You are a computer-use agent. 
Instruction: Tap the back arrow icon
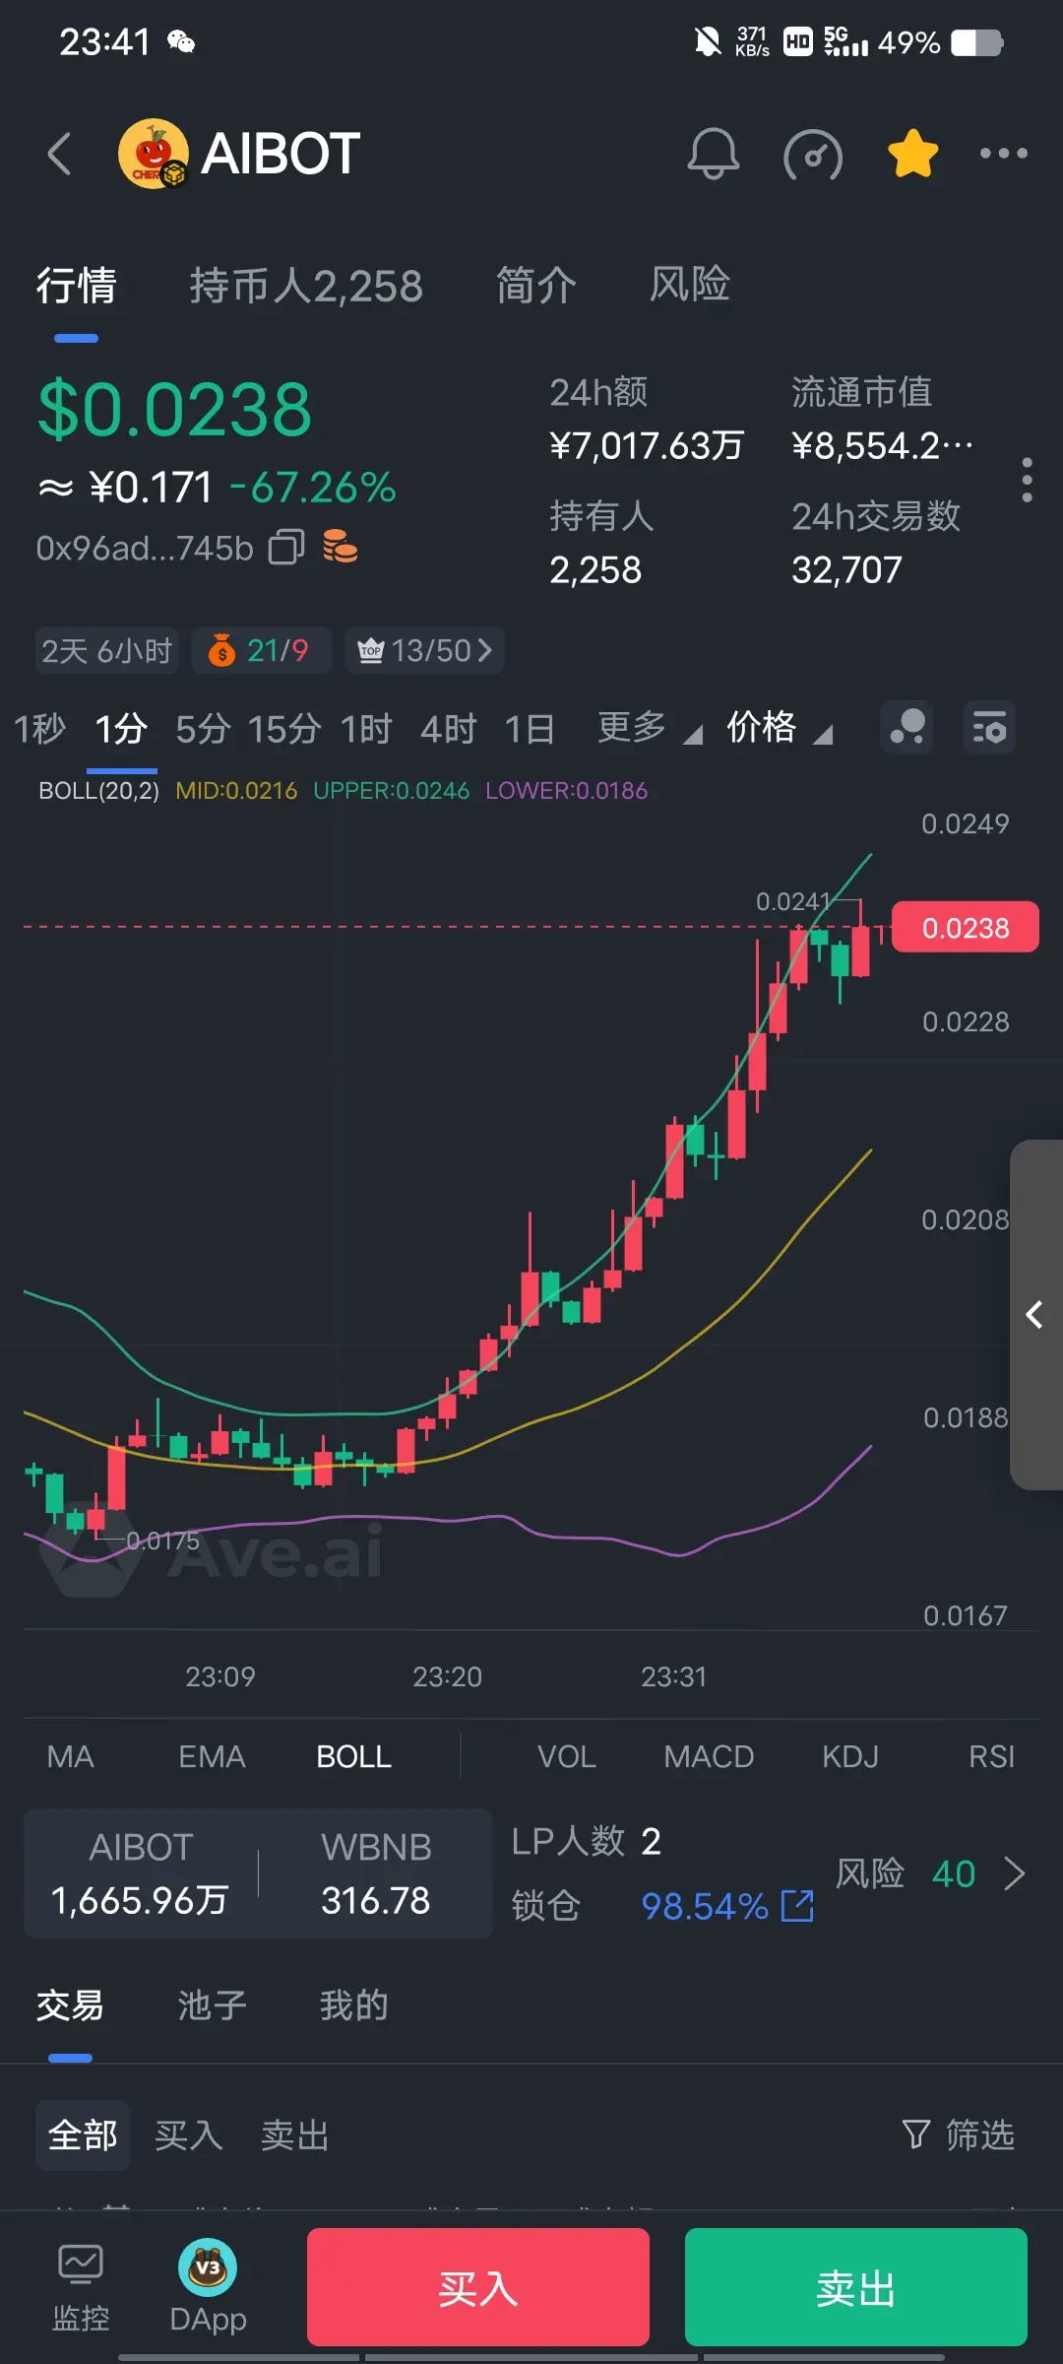pyautogui.click(x=59, y=154)
